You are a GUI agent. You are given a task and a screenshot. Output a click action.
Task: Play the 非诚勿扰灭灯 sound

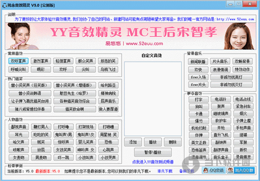pyautogui.click(x=231, y=85)
